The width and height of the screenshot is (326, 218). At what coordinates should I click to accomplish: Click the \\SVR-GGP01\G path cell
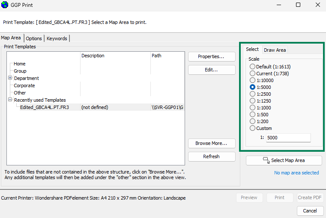coord(167,107)
